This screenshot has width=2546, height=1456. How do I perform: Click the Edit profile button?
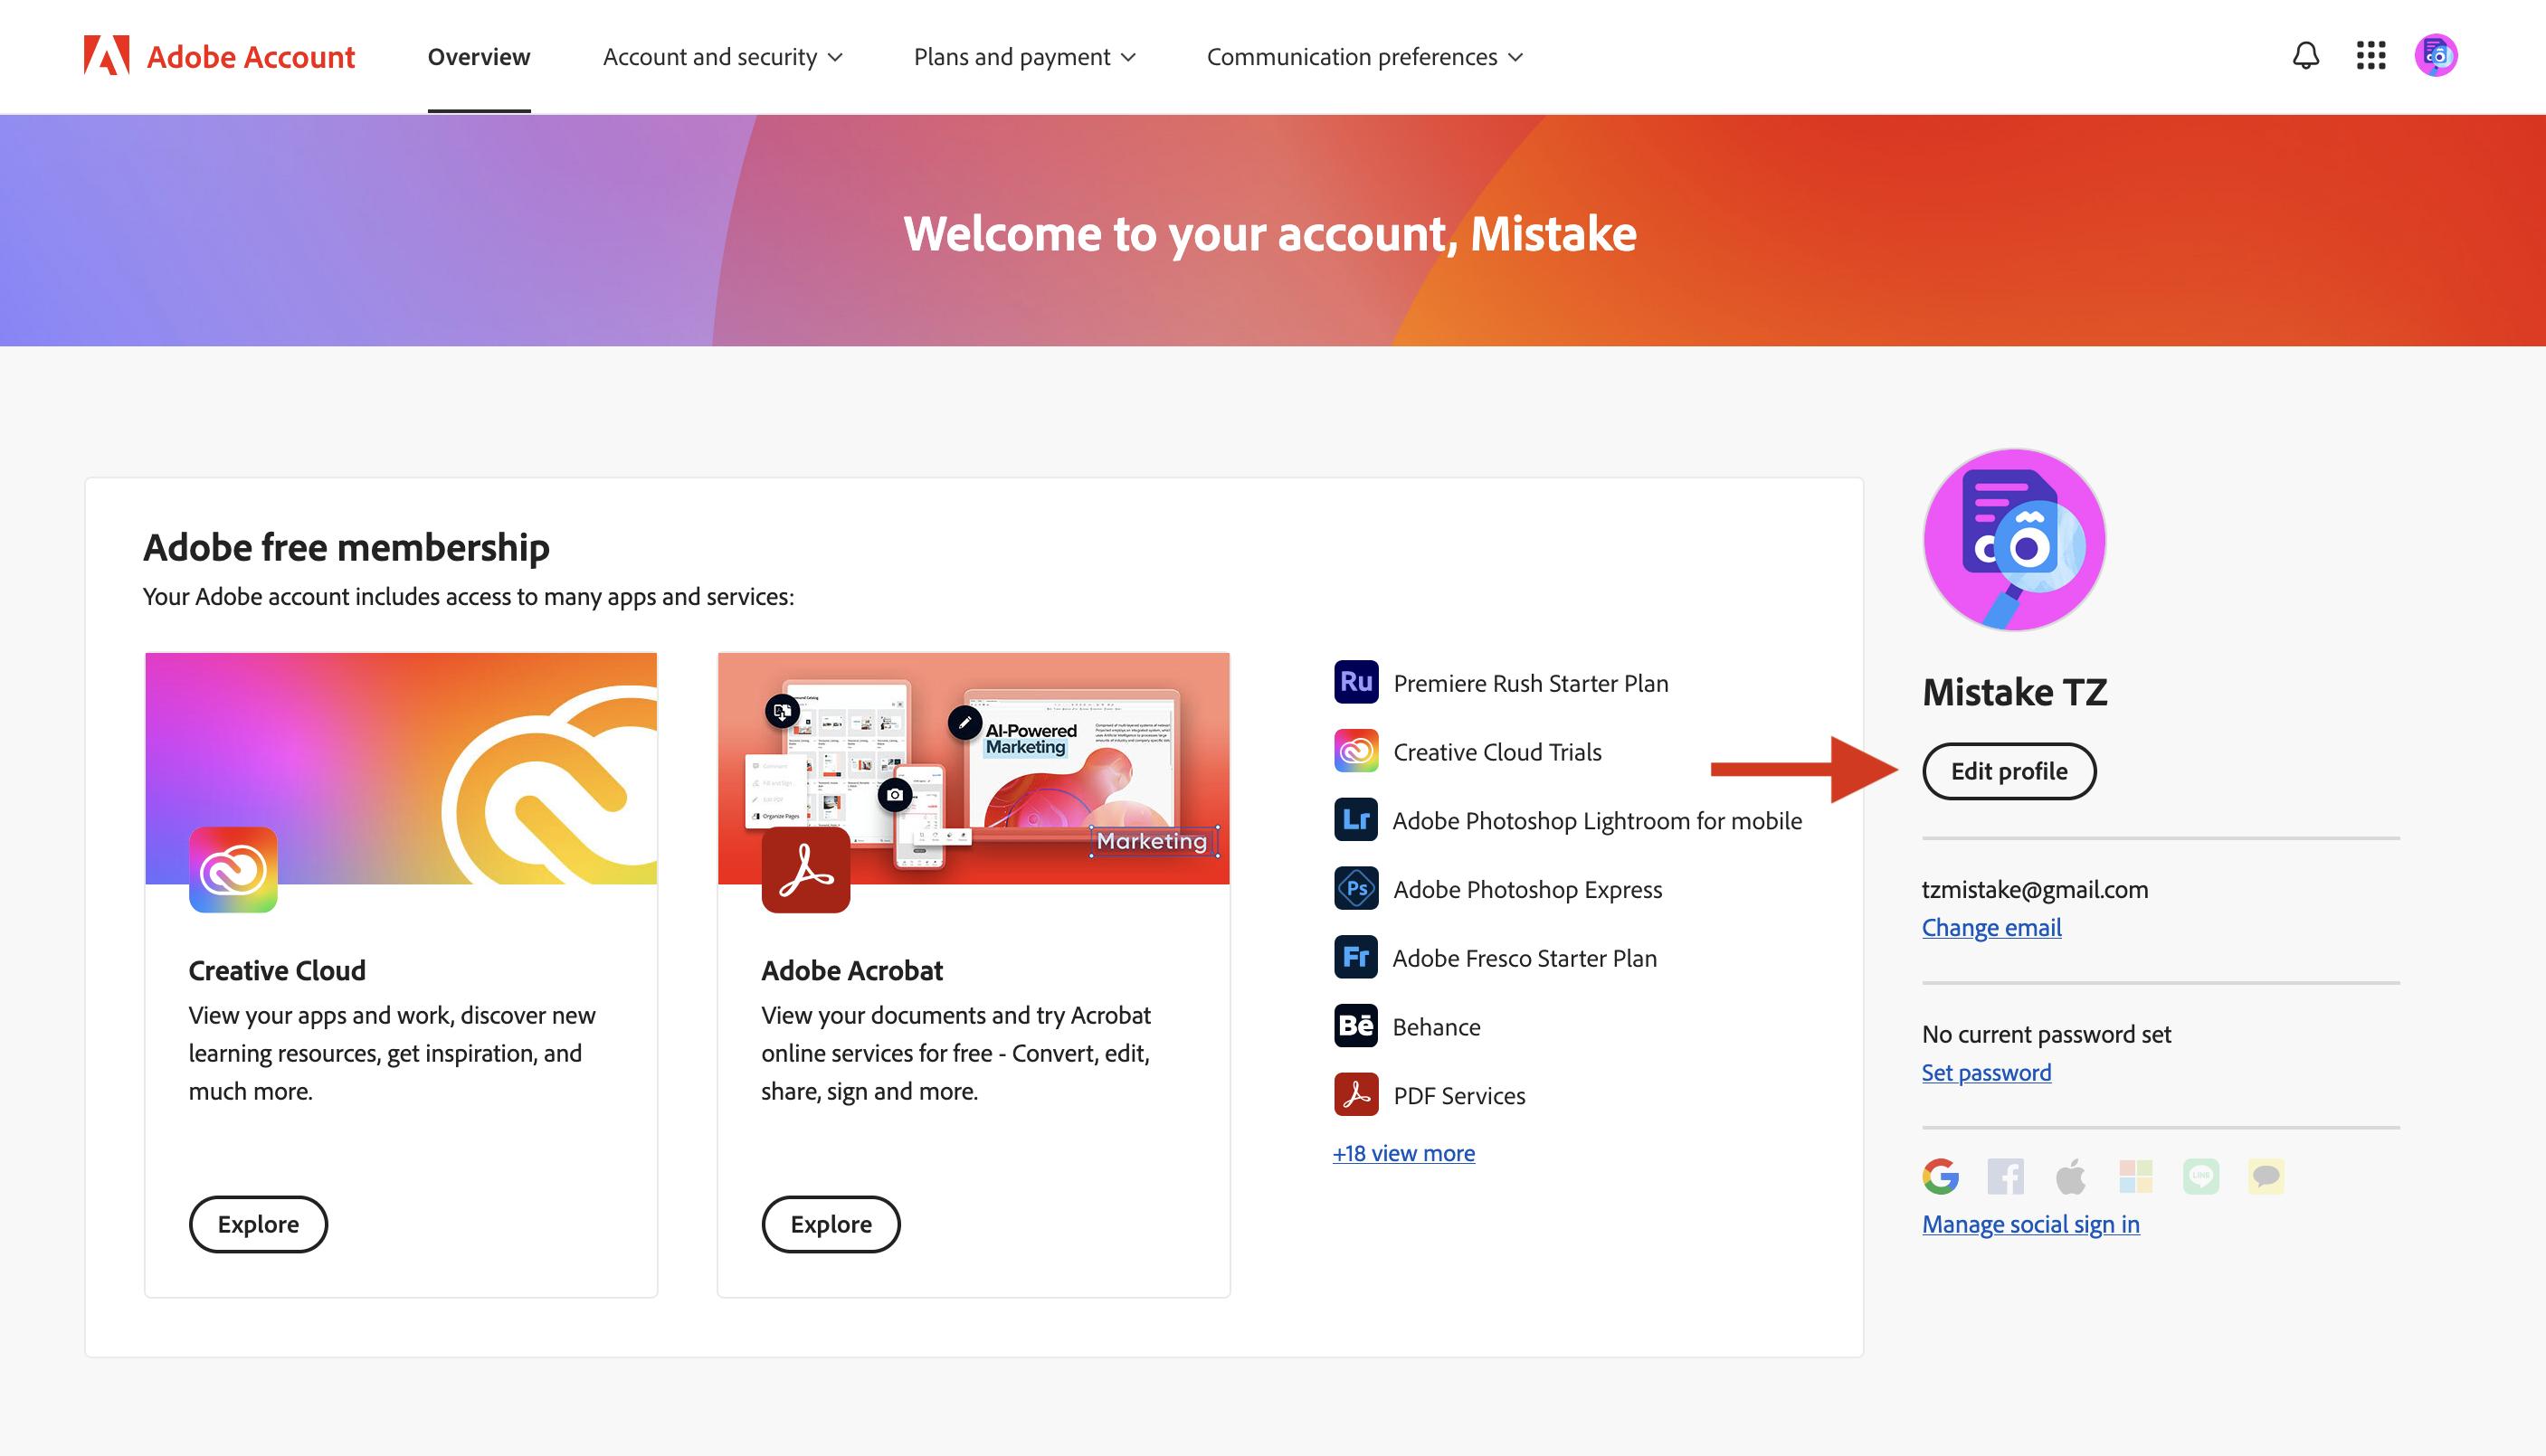(2009, 771)
